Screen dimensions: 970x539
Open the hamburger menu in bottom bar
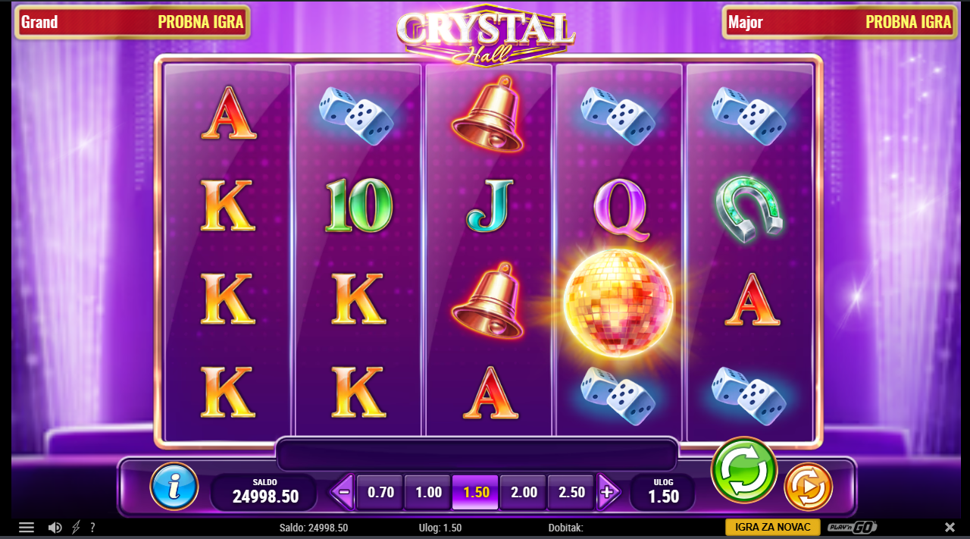pos(27,528)
